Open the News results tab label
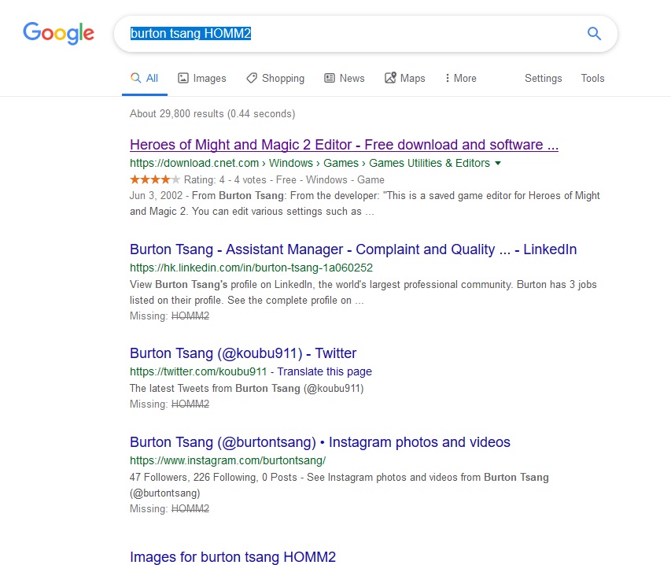 tap(352, 79)
